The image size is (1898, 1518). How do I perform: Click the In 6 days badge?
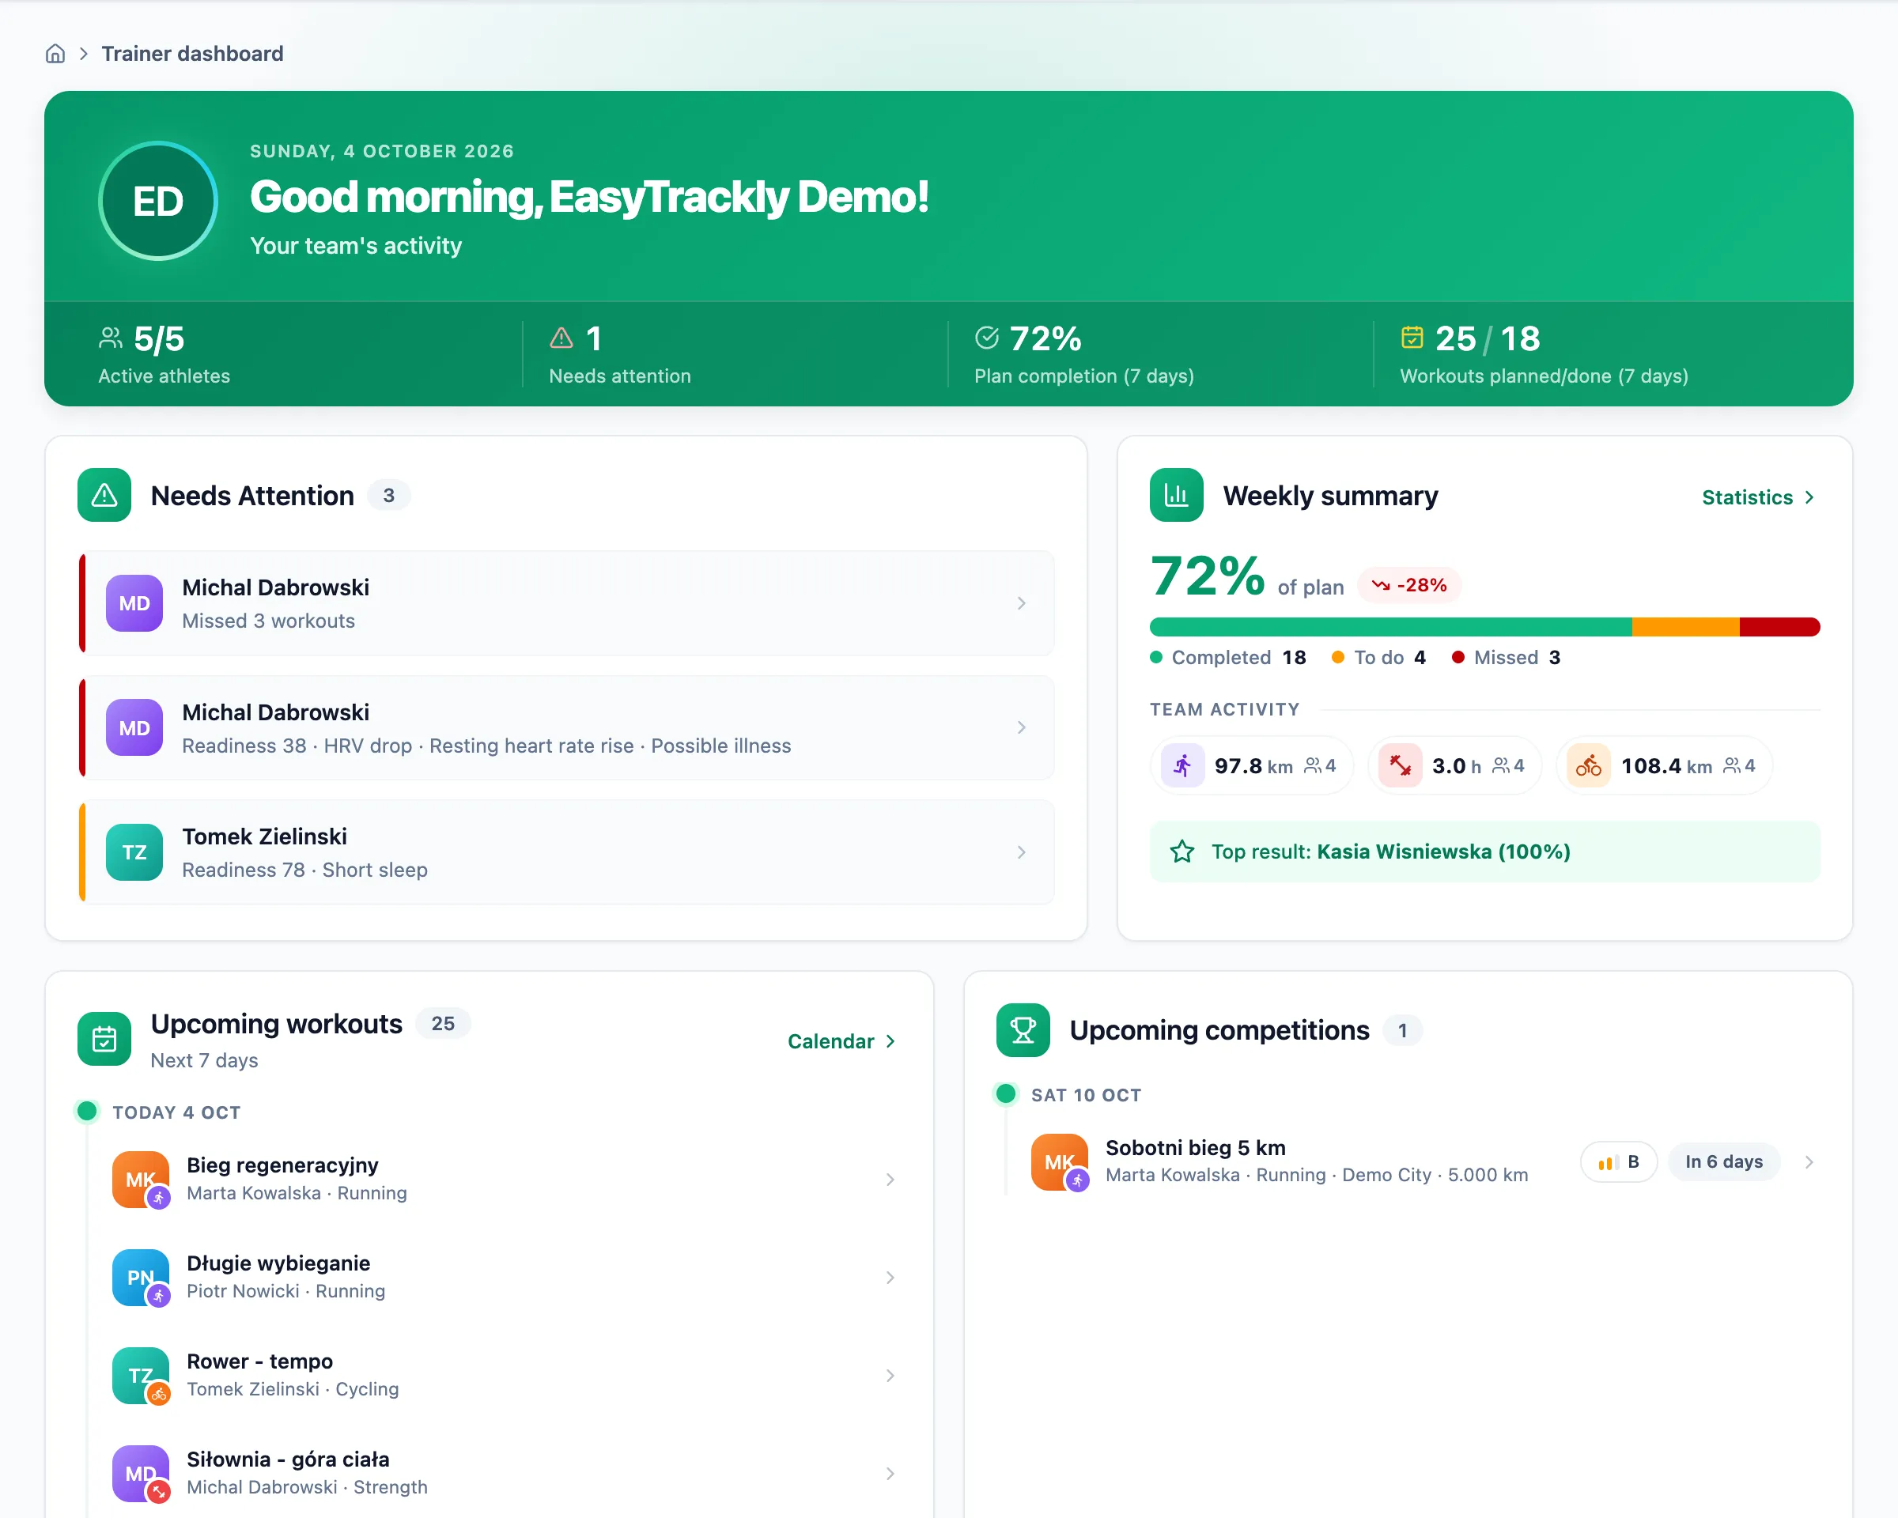pyautogui.click(x=1724, y=1162)
